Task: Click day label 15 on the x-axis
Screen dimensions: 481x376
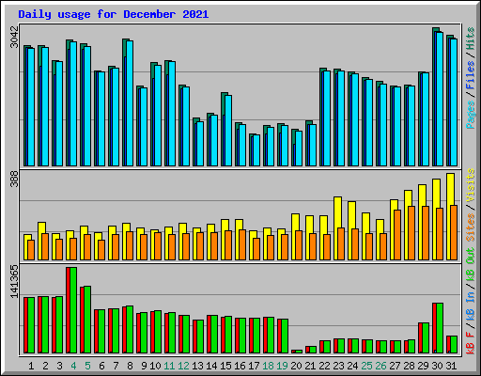Action: (225, 366)
